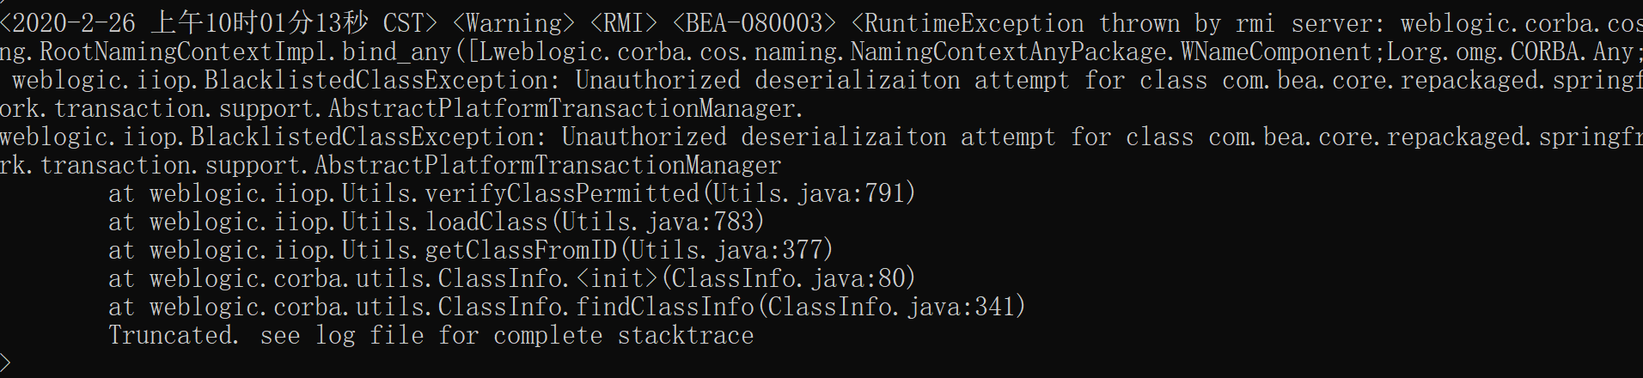Click the Warning severity tag
The image size is (1643, 378).
[x=514, y=23]
